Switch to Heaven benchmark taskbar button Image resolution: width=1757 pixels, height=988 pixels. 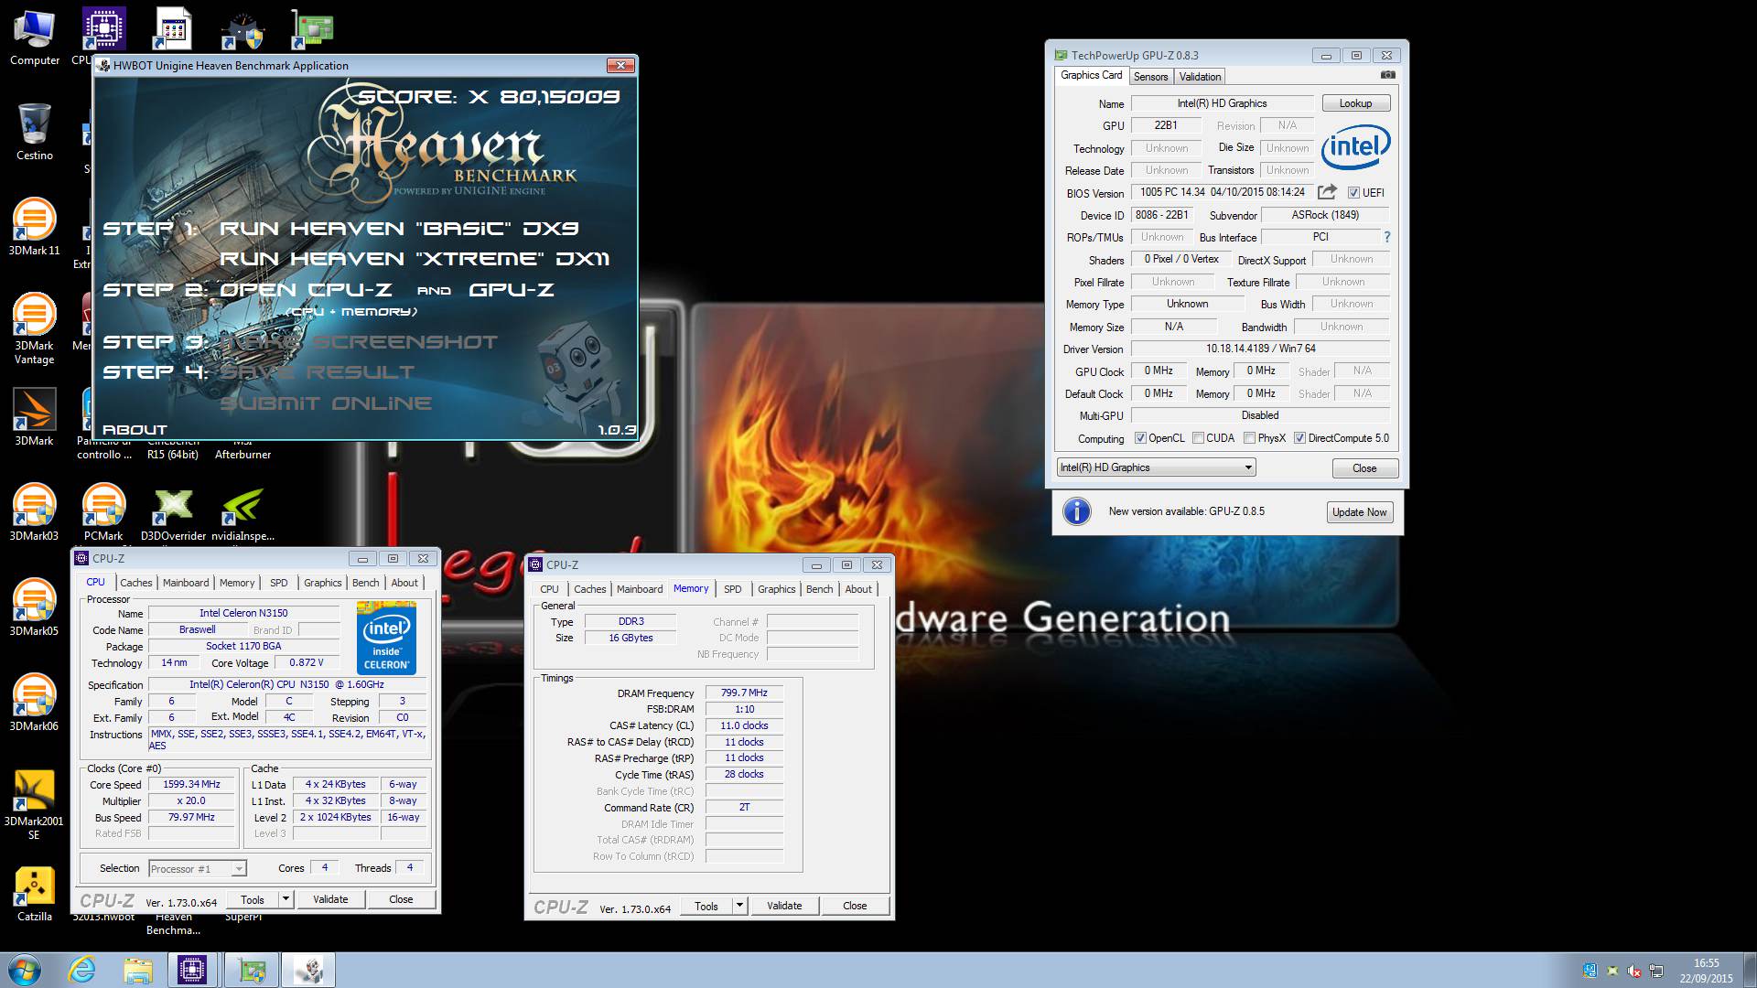pos(308,970)
